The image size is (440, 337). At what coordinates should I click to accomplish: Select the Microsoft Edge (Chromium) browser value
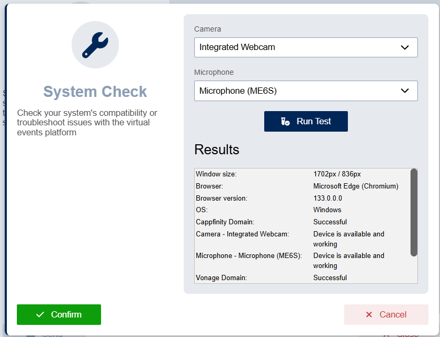click(355, 186)
